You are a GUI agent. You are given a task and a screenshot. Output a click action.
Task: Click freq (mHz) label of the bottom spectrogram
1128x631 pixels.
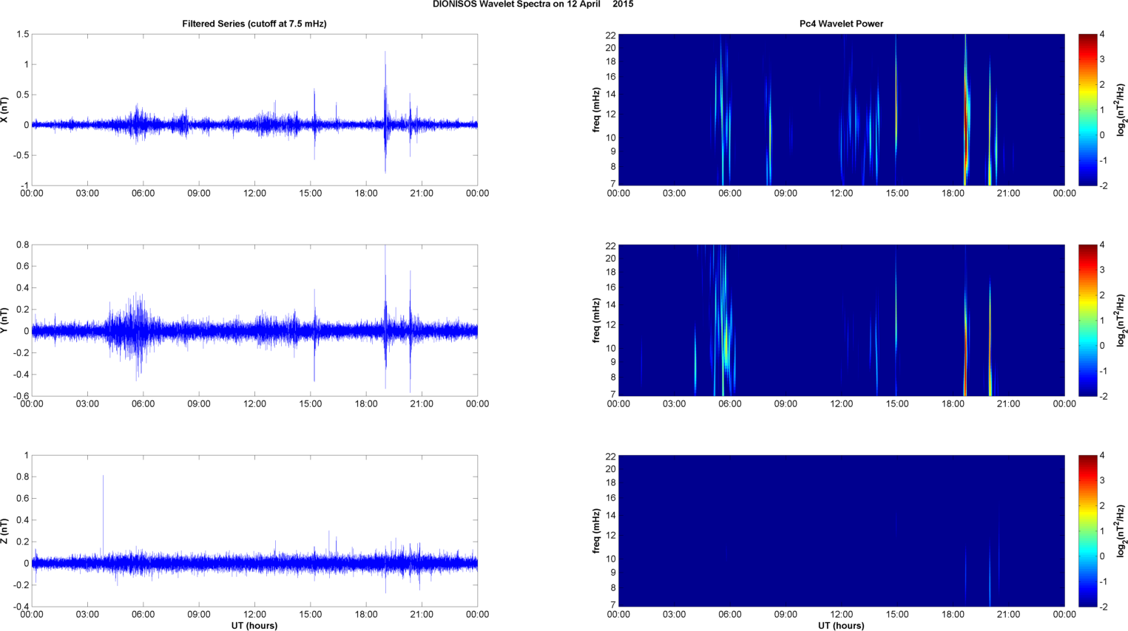(x=596, y=531)
